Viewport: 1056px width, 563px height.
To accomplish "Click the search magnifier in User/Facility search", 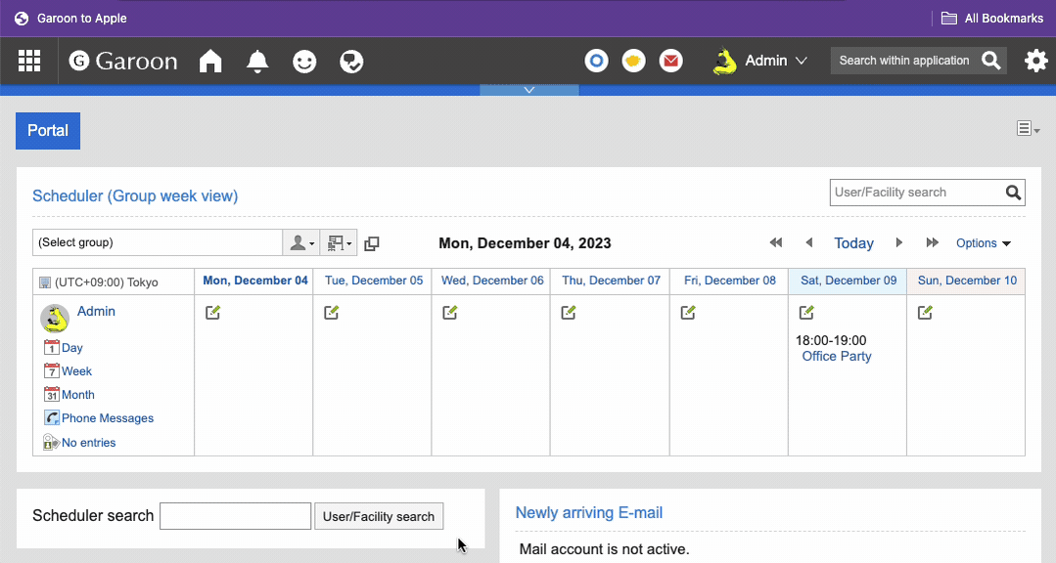I will click(1013, 193).
